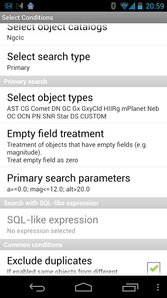Viewport: 167px width, 298px height.
Task: Uncheck the Exclude duplicates checkbox
Action: [154, 269]
